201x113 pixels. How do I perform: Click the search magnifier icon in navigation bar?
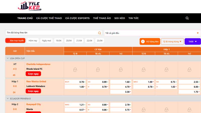[187, 18]
